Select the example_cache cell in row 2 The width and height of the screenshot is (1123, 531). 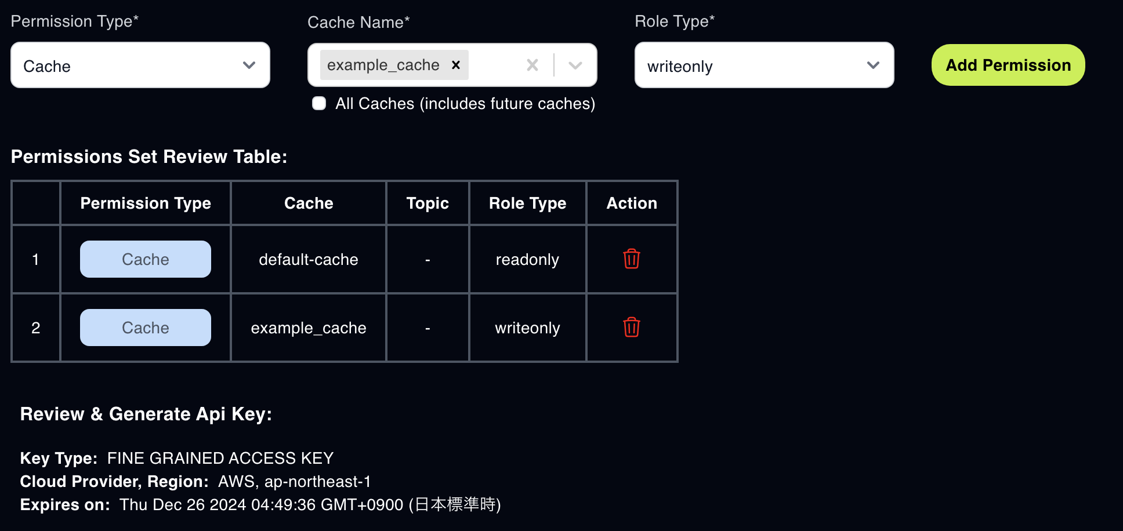pos(309,328)
